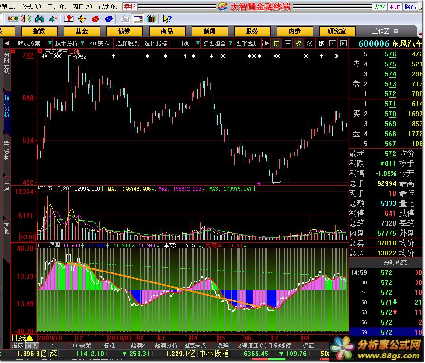Switch bottom bar to 模板 mode
Image resolution: width=425 pixels, height=363 pixels.
pos(31,345)
